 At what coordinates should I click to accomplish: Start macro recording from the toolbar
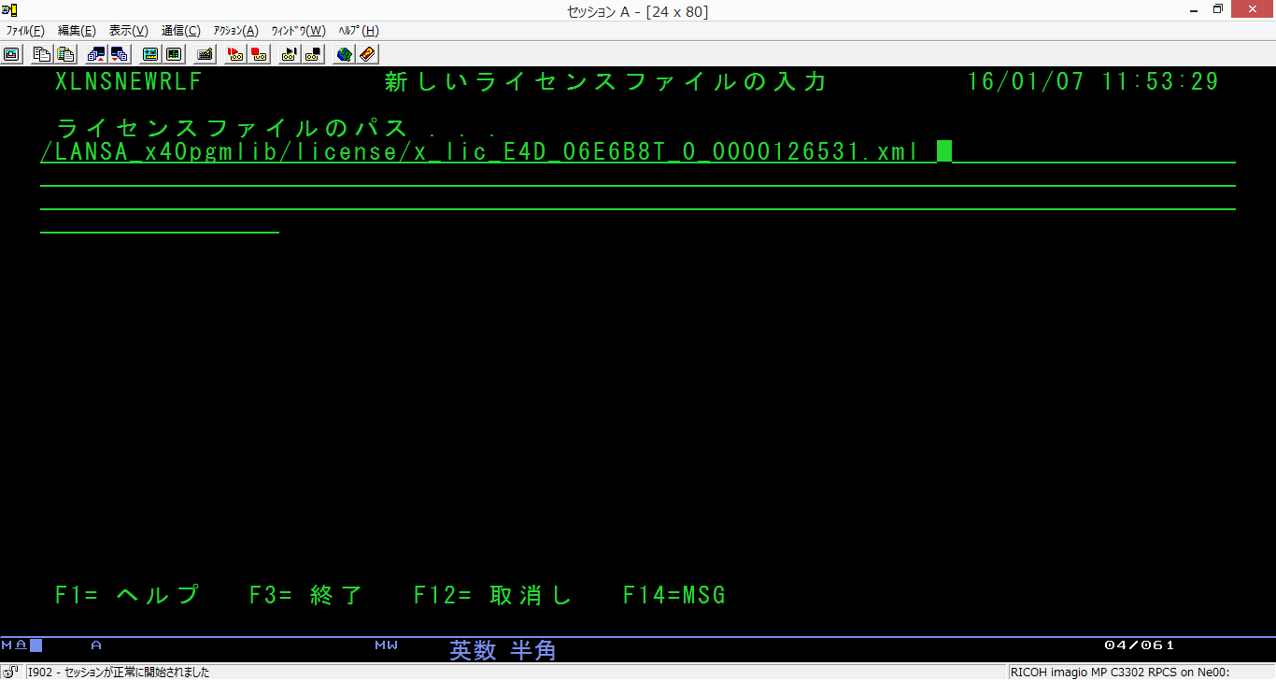coord(235,54)
